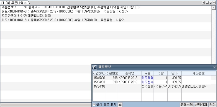
Task: Toggle the 항상 위로 표시 checkbox
Action: 94,105
